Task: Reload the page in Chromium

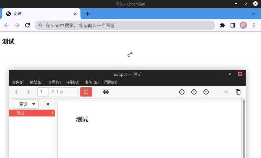Action: [28, 25]
